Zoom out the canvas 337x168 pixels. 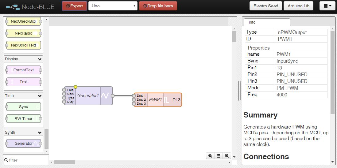210,156
